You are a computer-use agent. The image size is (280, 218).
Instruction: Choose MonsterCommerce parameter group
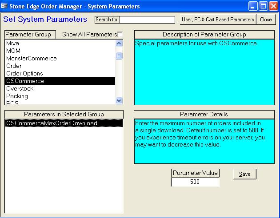(60, 58)
